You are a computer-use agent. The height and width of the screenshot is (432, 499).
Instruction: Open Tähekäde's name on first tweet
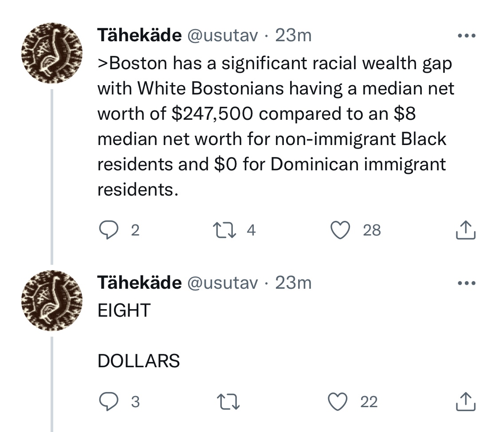[139, 35]
